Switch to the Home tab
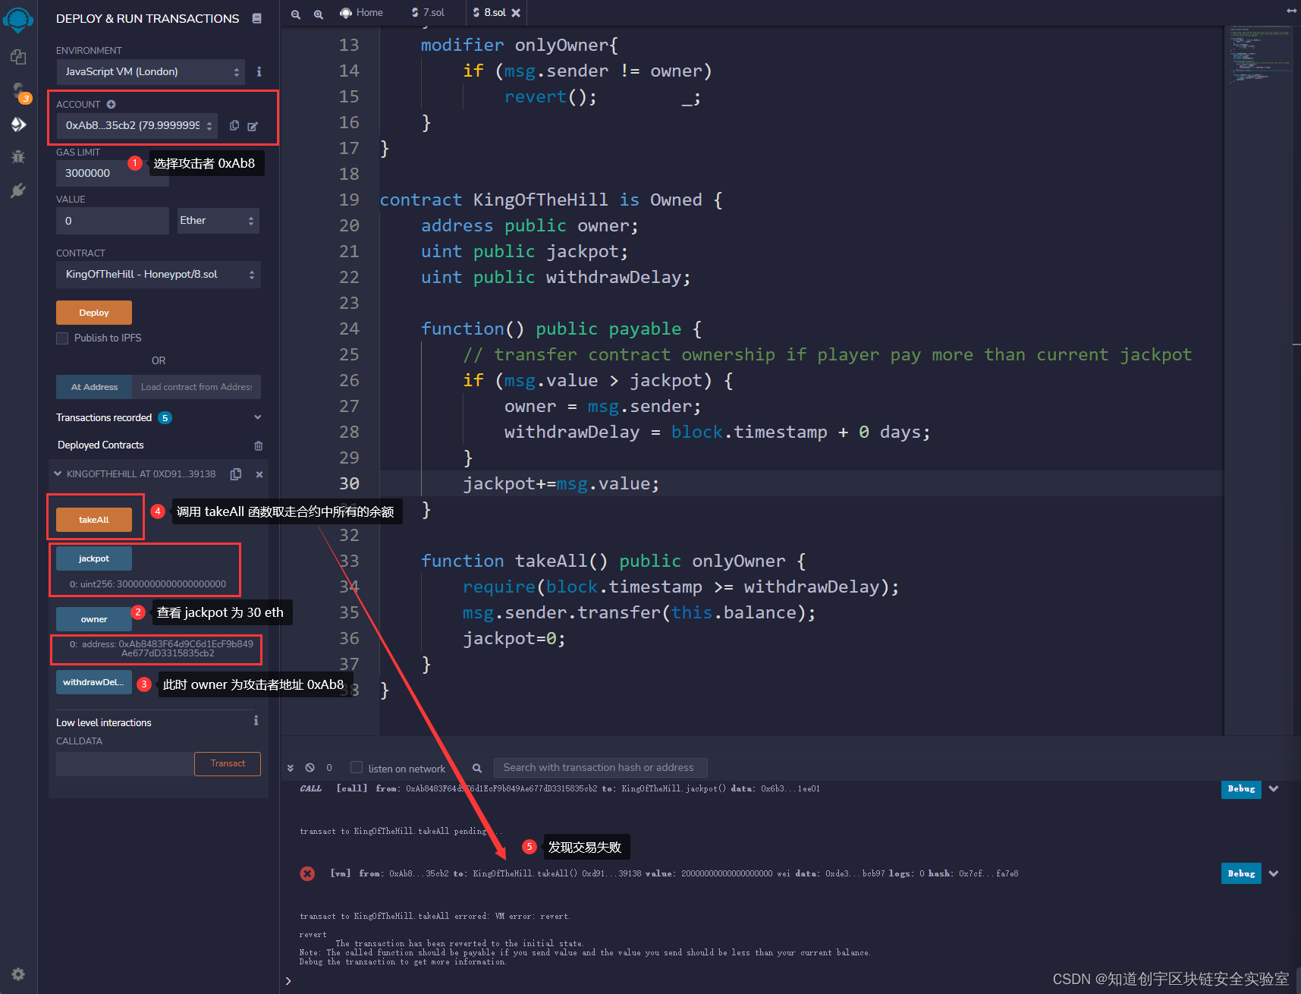The height and width of the screenshot is (994, 1301). click(x=362, y=13)
